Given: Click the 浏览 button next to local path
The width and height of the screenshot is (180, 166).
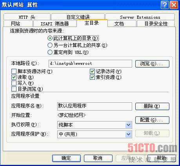Looking at the screenshot, I should click(x=152, y=64).
